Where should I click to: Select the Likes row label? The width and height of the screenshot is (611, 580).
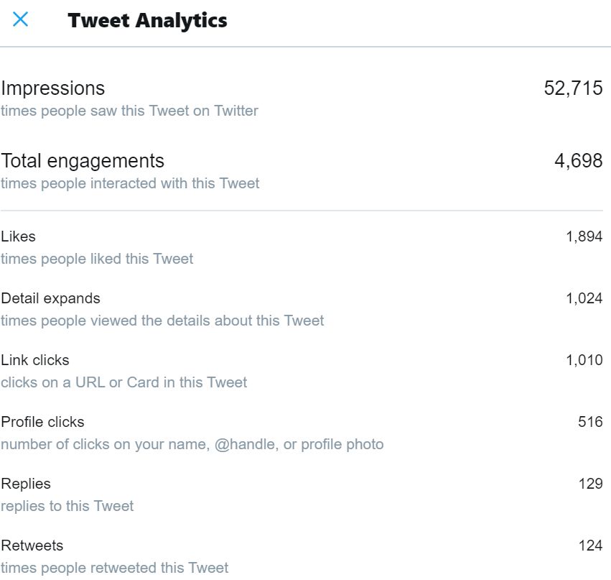19,236
